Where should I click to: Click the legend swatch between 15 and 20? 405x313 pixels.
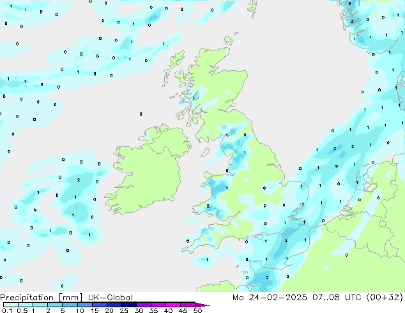coord(100,305)
